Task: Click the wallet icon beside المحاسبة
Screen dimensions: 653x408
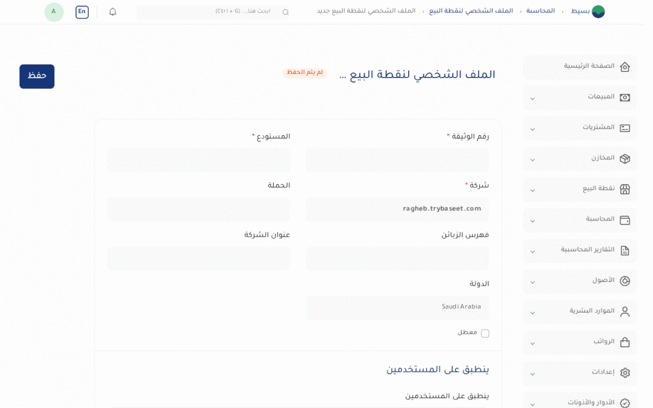Action: 625,220
